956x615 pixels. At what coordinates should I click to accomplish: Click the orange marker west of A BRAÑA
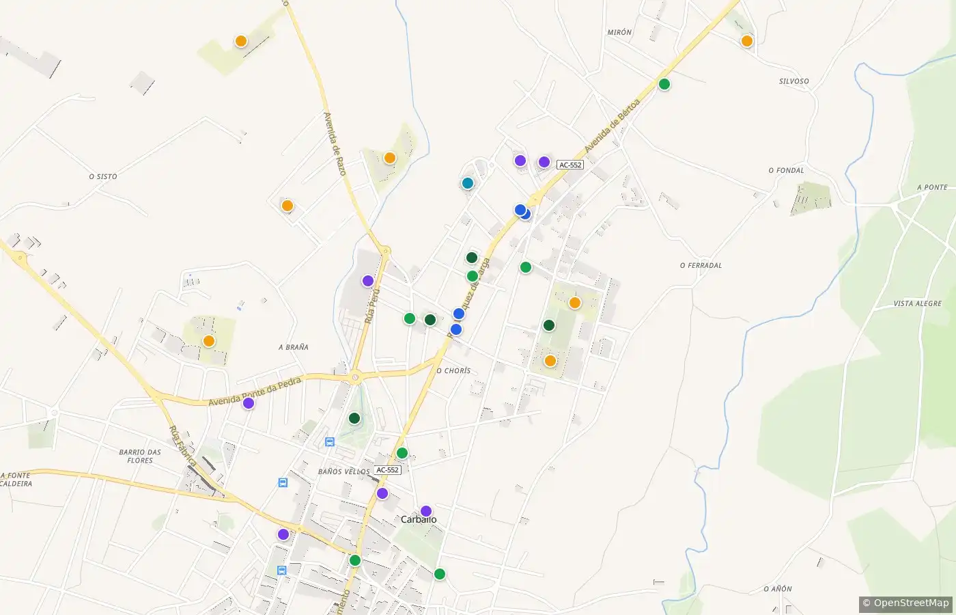click(x=209, y=341)
